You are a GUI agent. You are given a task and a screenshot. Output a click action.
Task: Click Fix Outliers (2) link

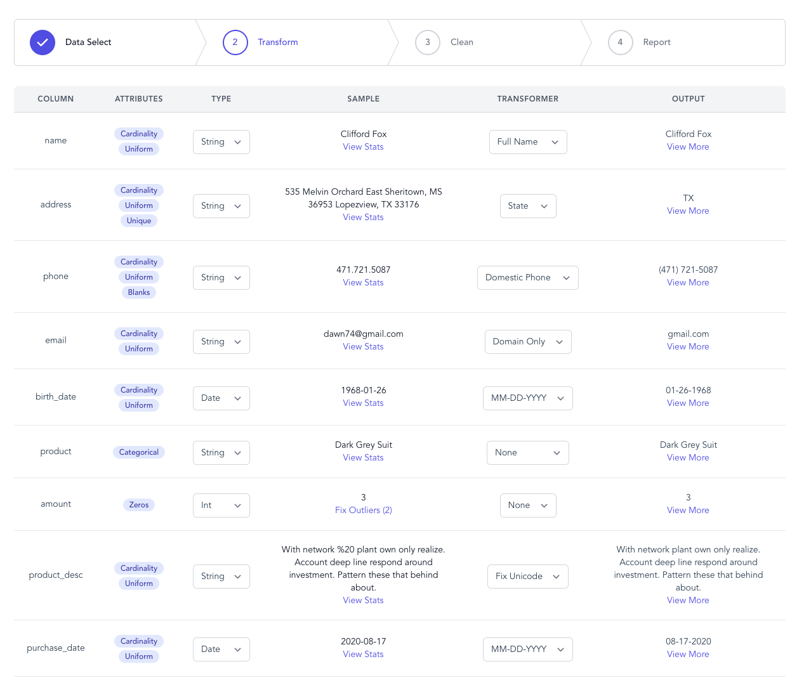click(363, 511)
